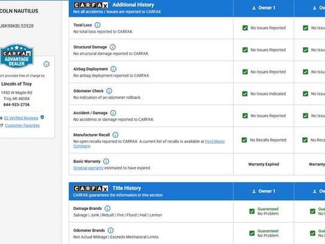Click Damage Brands green check for Owner 1
The image size is (325, 244).
[x=252, y=211]
